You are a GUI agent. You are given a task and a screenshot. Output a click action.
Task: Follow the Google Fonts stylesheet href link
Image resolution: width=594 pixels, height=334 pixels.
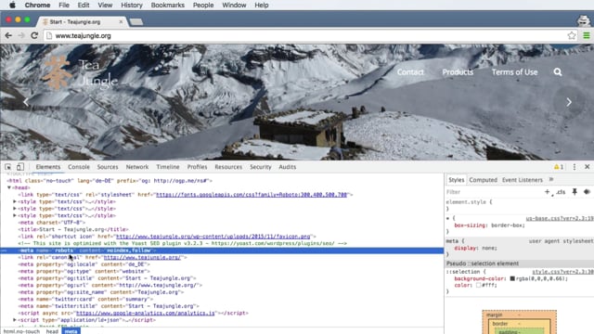tap(252, 195)
